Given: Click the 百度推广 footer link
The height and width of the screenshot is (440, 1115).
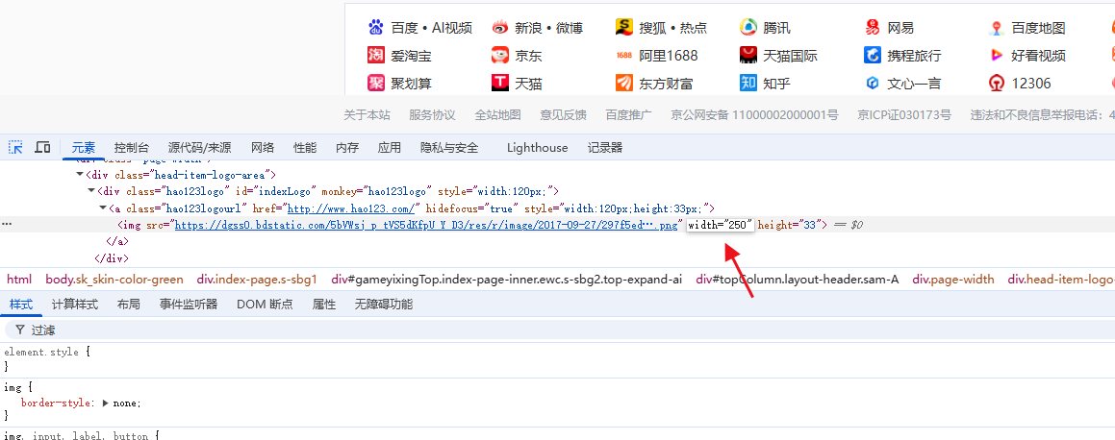Looking at the screenshot, I should 628,114.
